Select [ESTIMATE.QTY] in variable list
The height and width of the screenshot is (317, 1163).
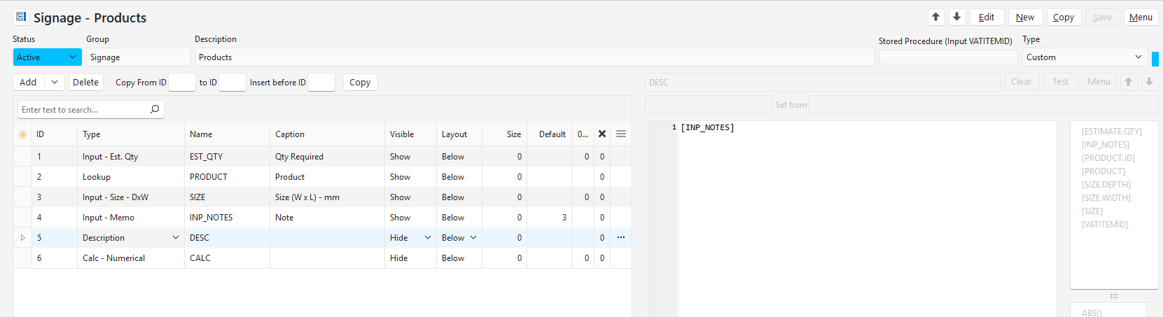[1111, 132]
